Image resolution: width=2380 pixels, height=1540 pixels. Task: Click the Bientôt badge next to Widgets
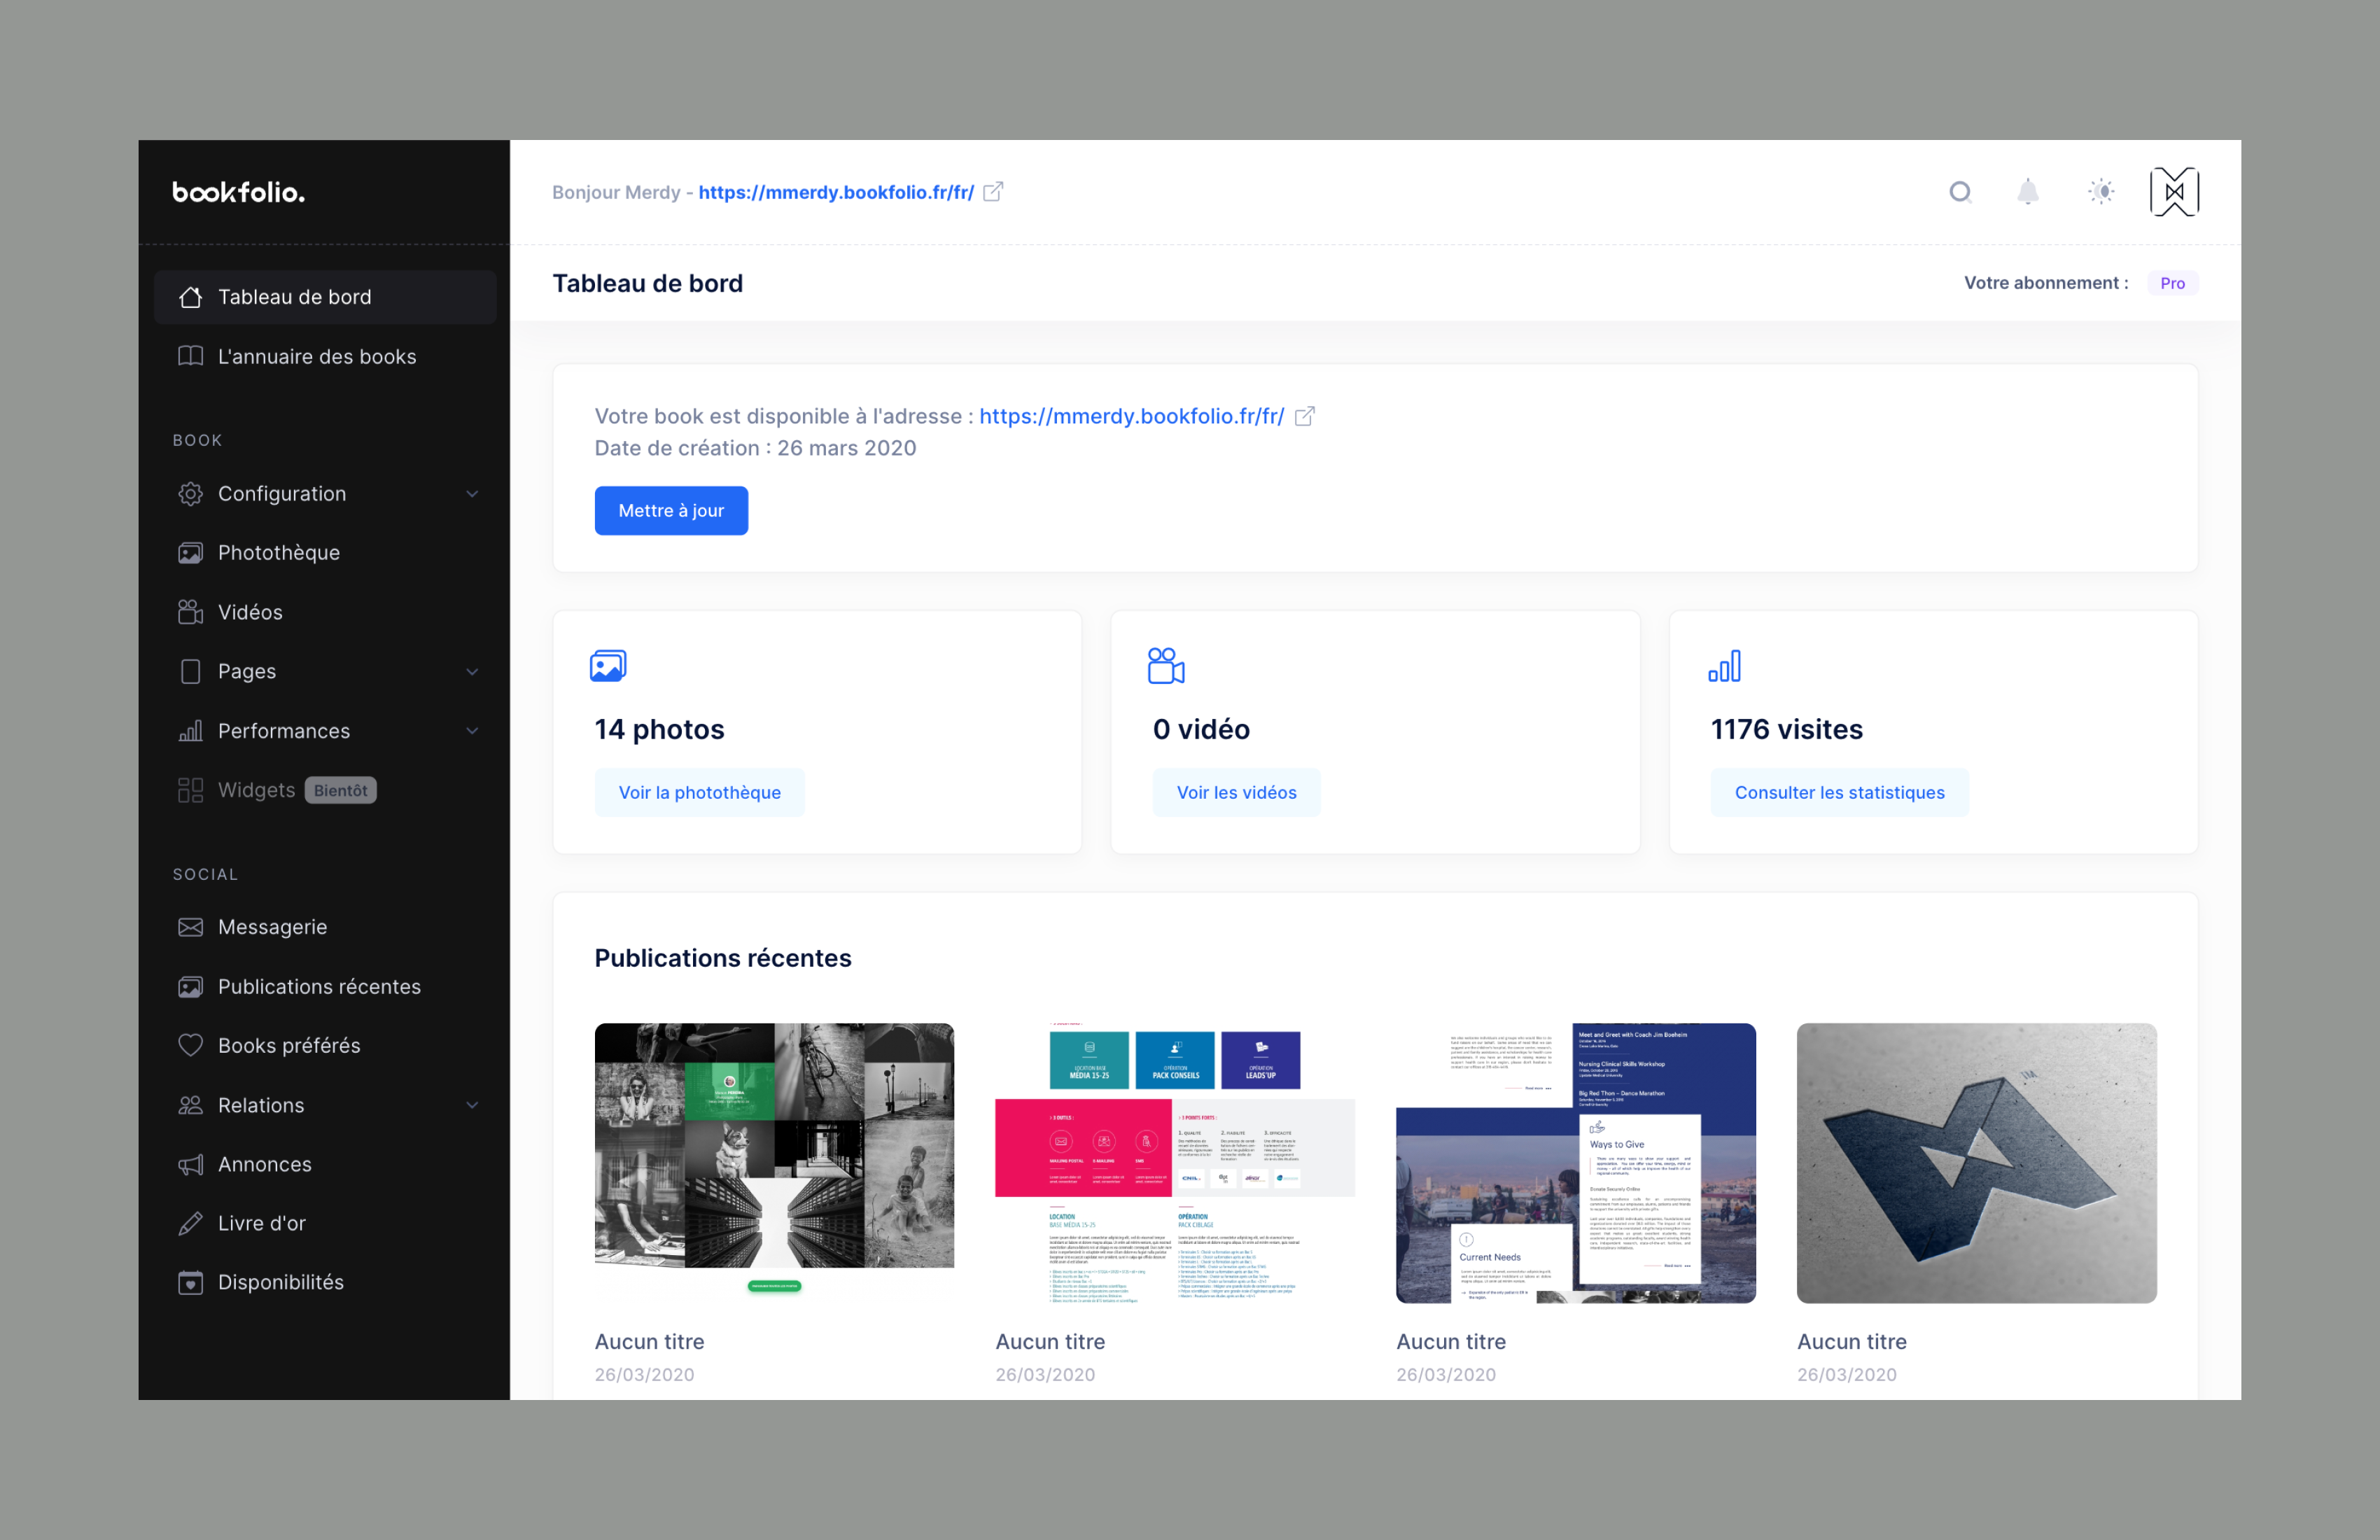(x=340, y=790)
